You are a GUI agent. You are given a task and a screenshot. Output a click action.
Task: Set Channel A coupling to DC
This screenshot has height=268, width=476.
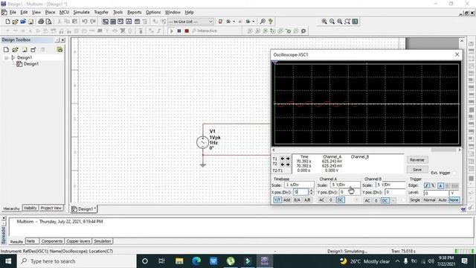point(341,200)
